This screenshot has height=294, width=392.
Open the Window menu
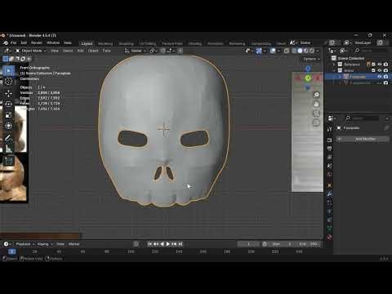point(53,43)
